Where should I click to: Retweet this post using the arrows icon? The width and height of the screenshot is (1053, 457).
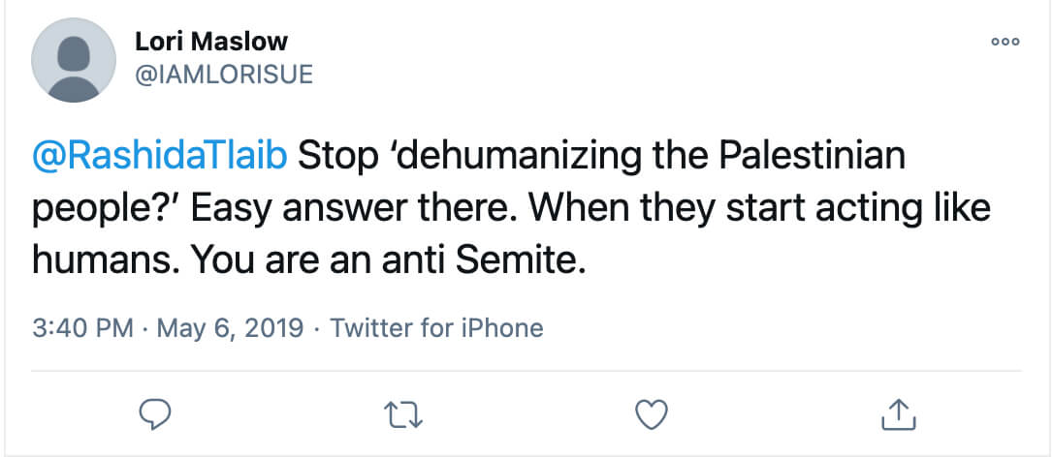point(400,414)
